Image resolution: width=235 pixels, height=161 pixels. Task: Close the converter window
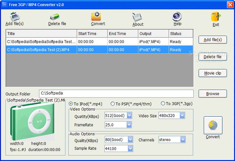click(x=230, y=4)
